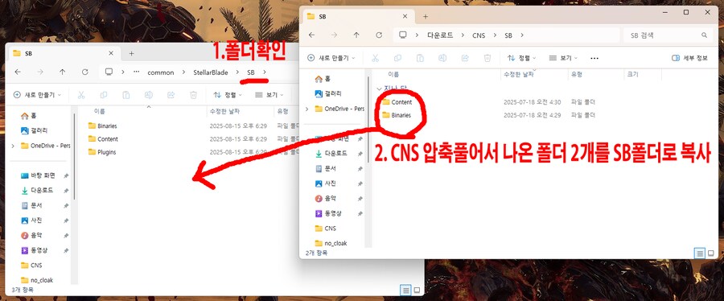724x301 pixels.
Task: Expand OneDrive tree node in left window
Action: pos(13,146)
